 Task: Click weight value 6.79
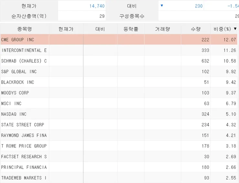[x=231, y=104]
